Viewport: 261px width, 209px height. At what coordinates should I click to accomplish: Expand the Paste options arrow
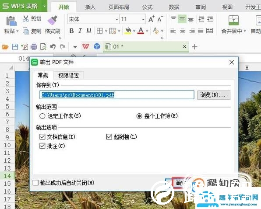(18, 31)
